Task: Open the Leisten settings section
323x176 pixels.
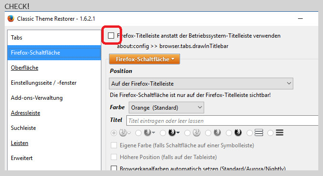Action: pos(20,143)
